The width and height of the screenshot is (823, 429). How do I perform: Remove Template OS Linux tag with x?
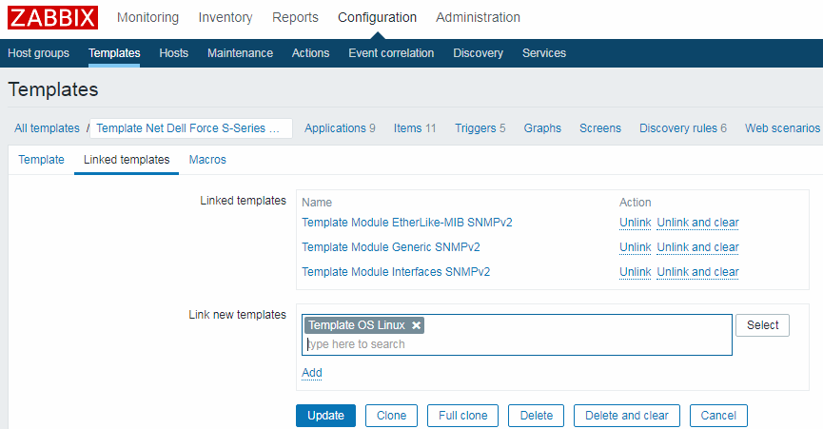tap(416, 325)
